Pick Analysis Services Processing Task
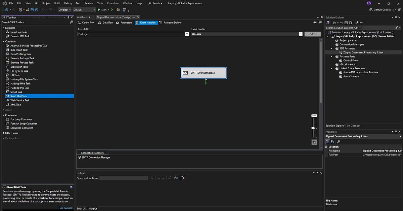Image resolution: width=403 pixels, height=211 pixels. click(x=29, y=46)
